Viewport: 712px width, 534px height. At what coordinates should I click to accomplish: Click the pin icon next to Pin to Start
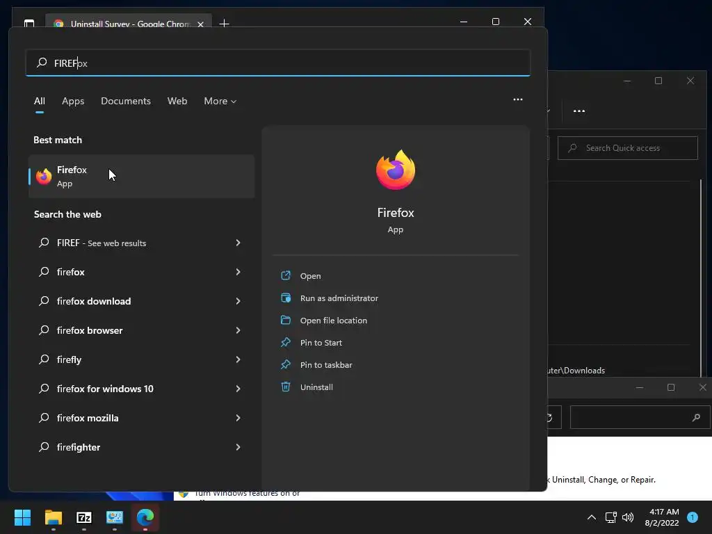coord(286,342)
